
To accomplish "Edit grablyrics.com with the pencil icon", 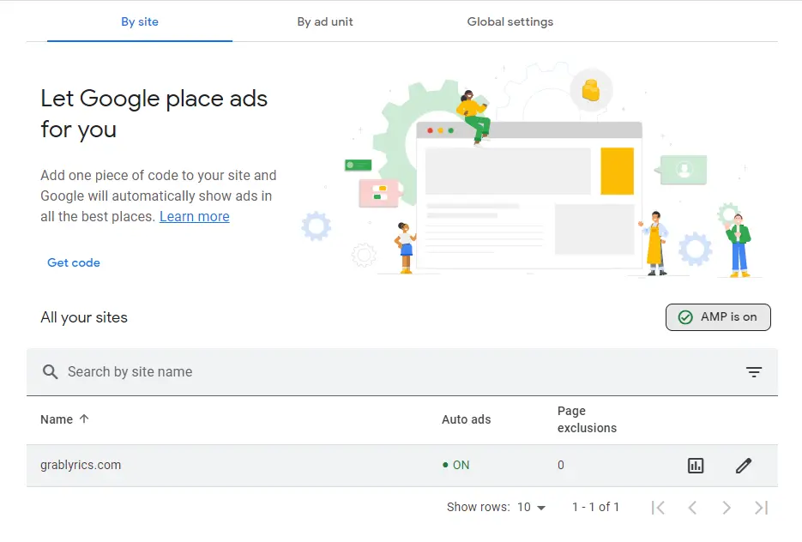I will (x=744, y=466).
